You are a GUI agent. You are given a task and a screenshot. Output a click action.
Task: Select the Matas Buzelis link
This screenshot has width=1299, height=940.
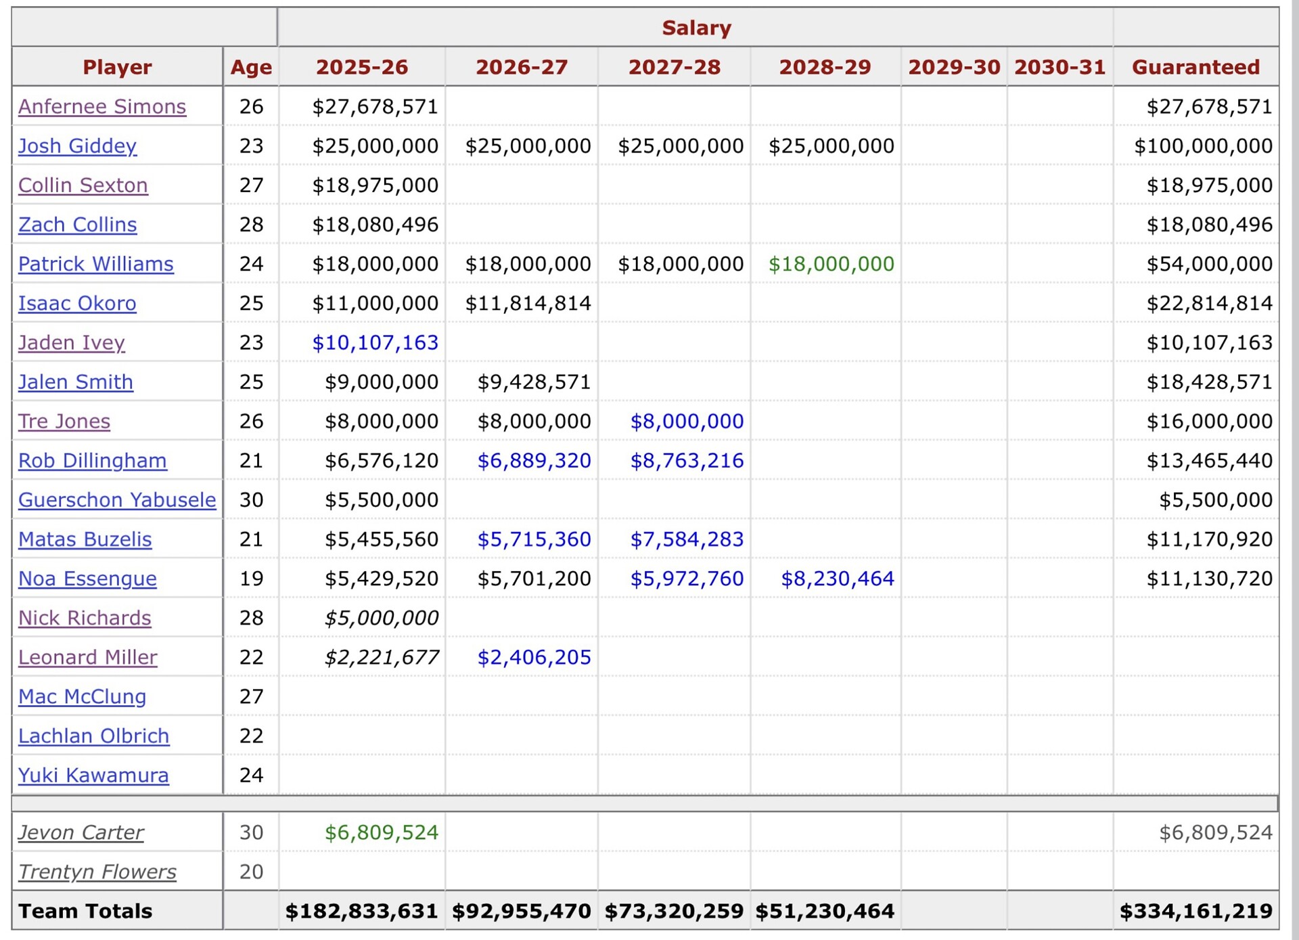(85, 539)
